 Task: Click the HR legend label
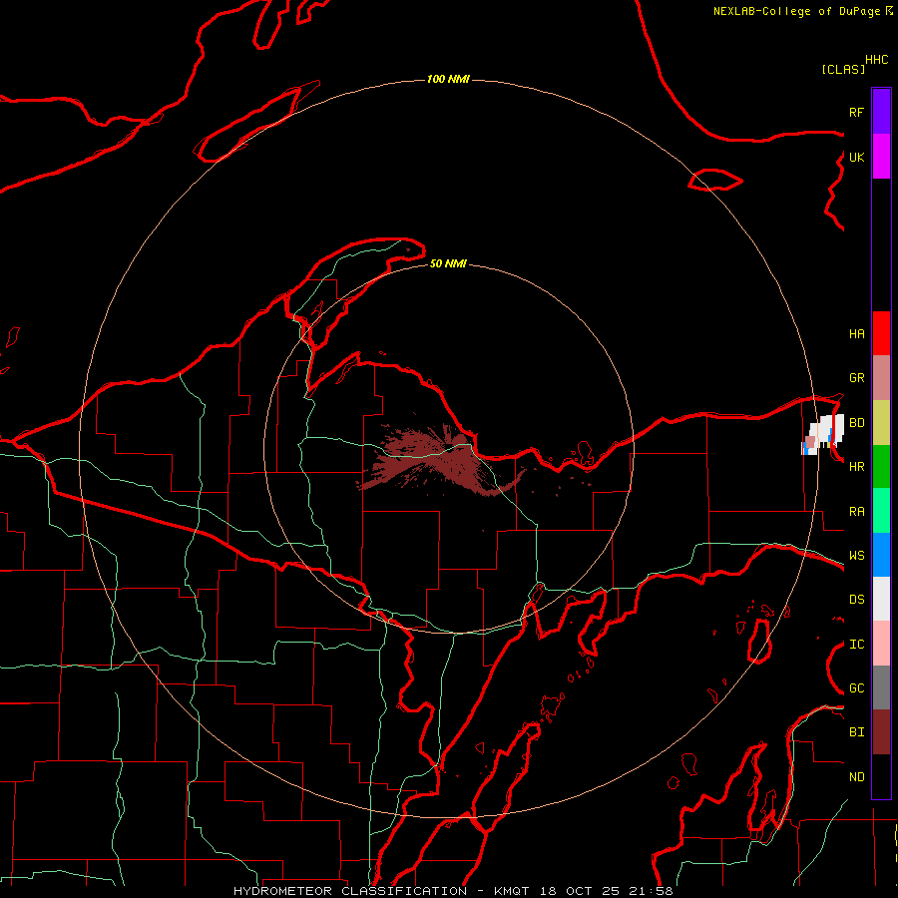[857, 467]
